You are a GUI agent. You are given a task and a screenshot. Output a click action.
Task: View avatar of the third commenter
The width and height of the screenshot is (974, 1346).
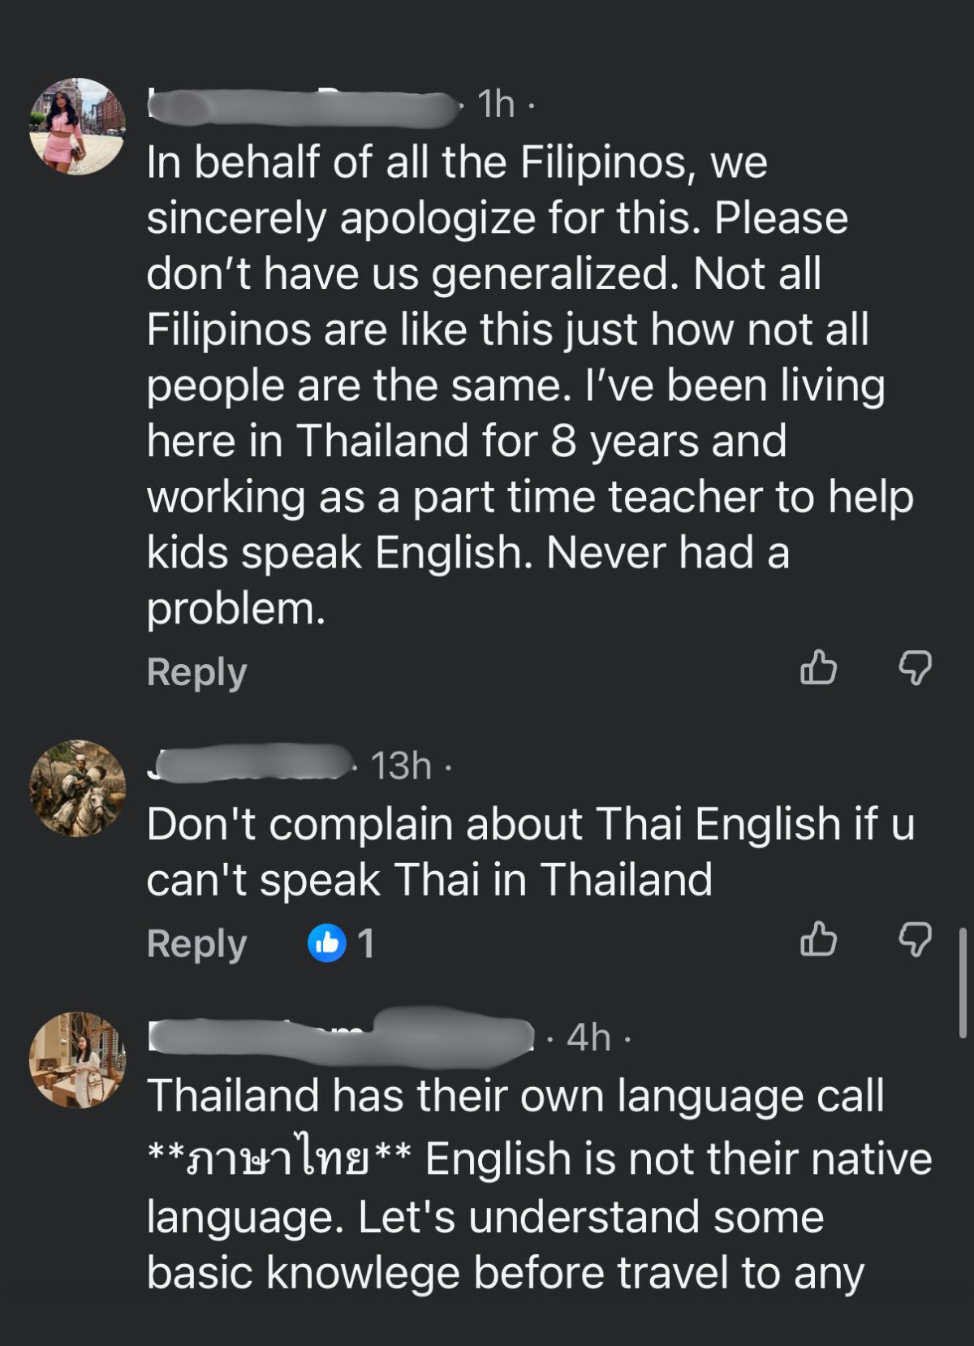point(78,1059)
